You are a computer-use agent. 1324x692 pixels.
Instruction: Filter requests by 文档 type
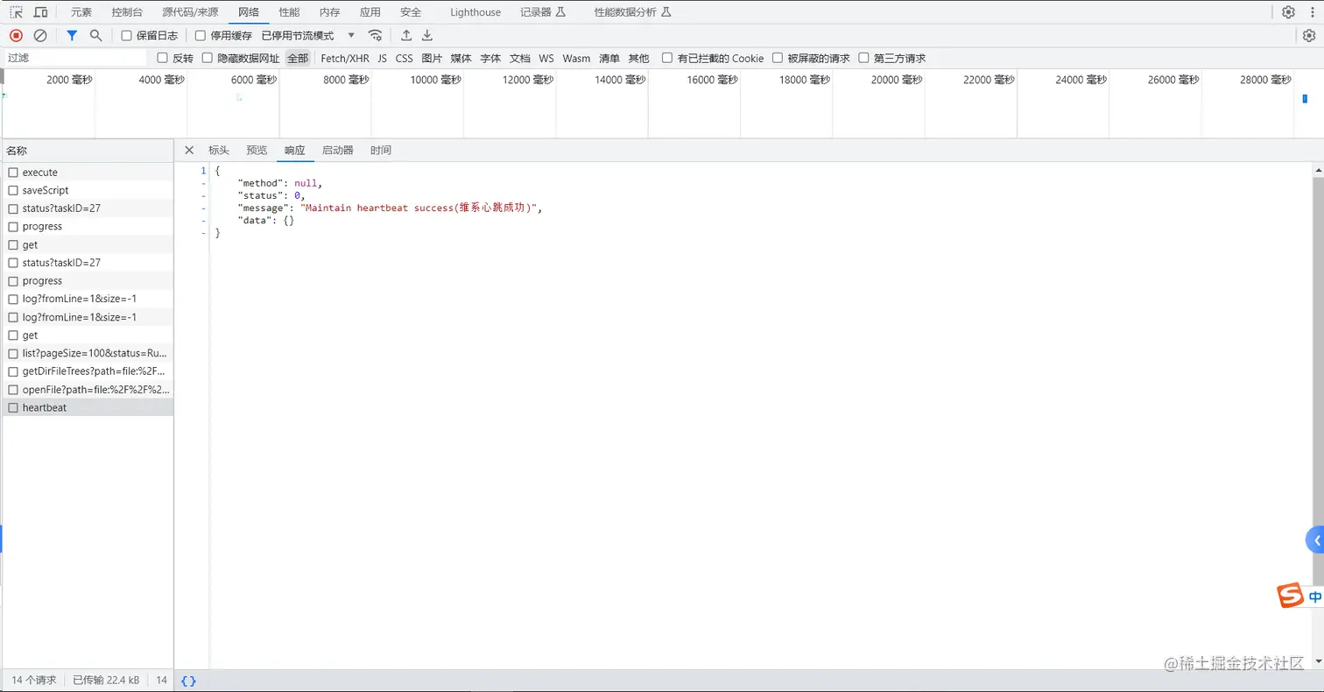(x=520, y=58)
